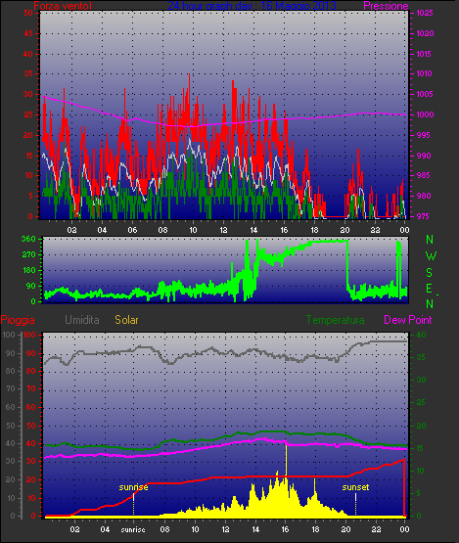The width and height of the screenshot is (459, 543).
Task: Select pressure axis value "1015"
Action: point(425,54)
